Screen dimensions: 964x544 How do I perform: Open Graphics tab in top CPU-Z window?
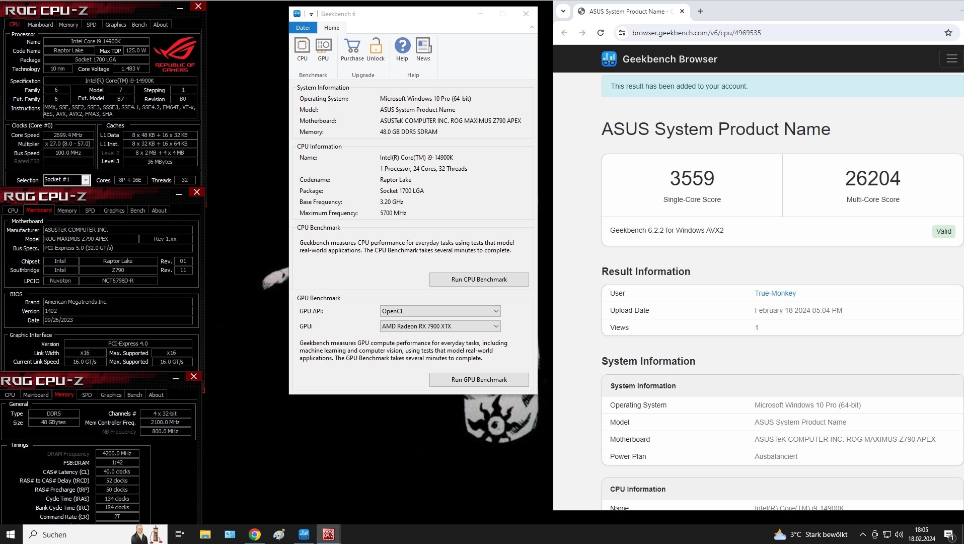coord(115,24)
